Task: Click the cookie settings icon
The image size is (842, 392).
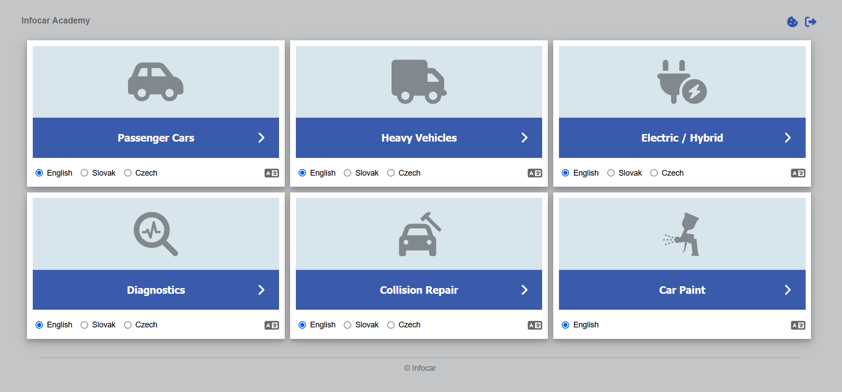Action: pyautogui.click(x=792, y=22)
